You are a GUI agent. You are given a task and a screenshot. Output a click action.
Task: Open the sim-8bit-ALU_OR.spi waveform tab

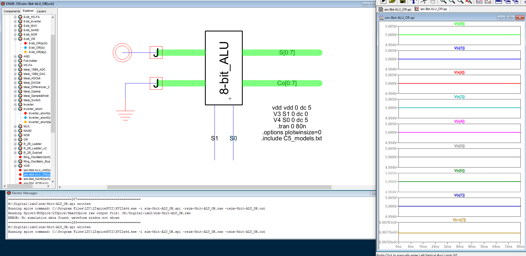(x=431, y=9)
